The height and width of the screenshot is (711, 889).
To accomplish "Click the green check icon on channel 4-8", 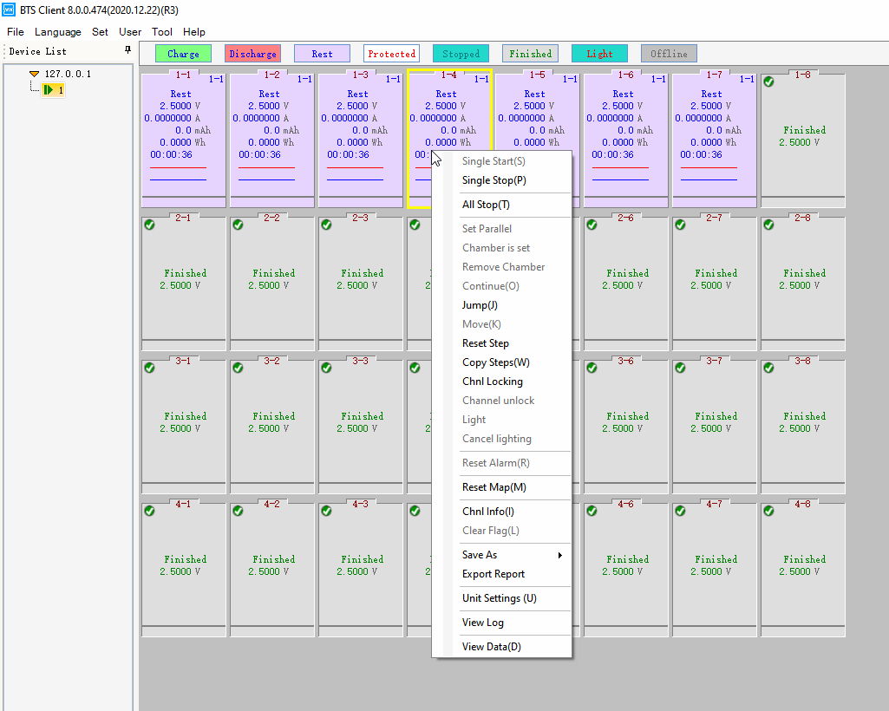I will (x=768, y=511).
